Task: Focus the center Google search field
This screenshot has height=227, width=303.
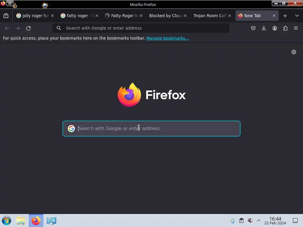Action: point(151,129)
